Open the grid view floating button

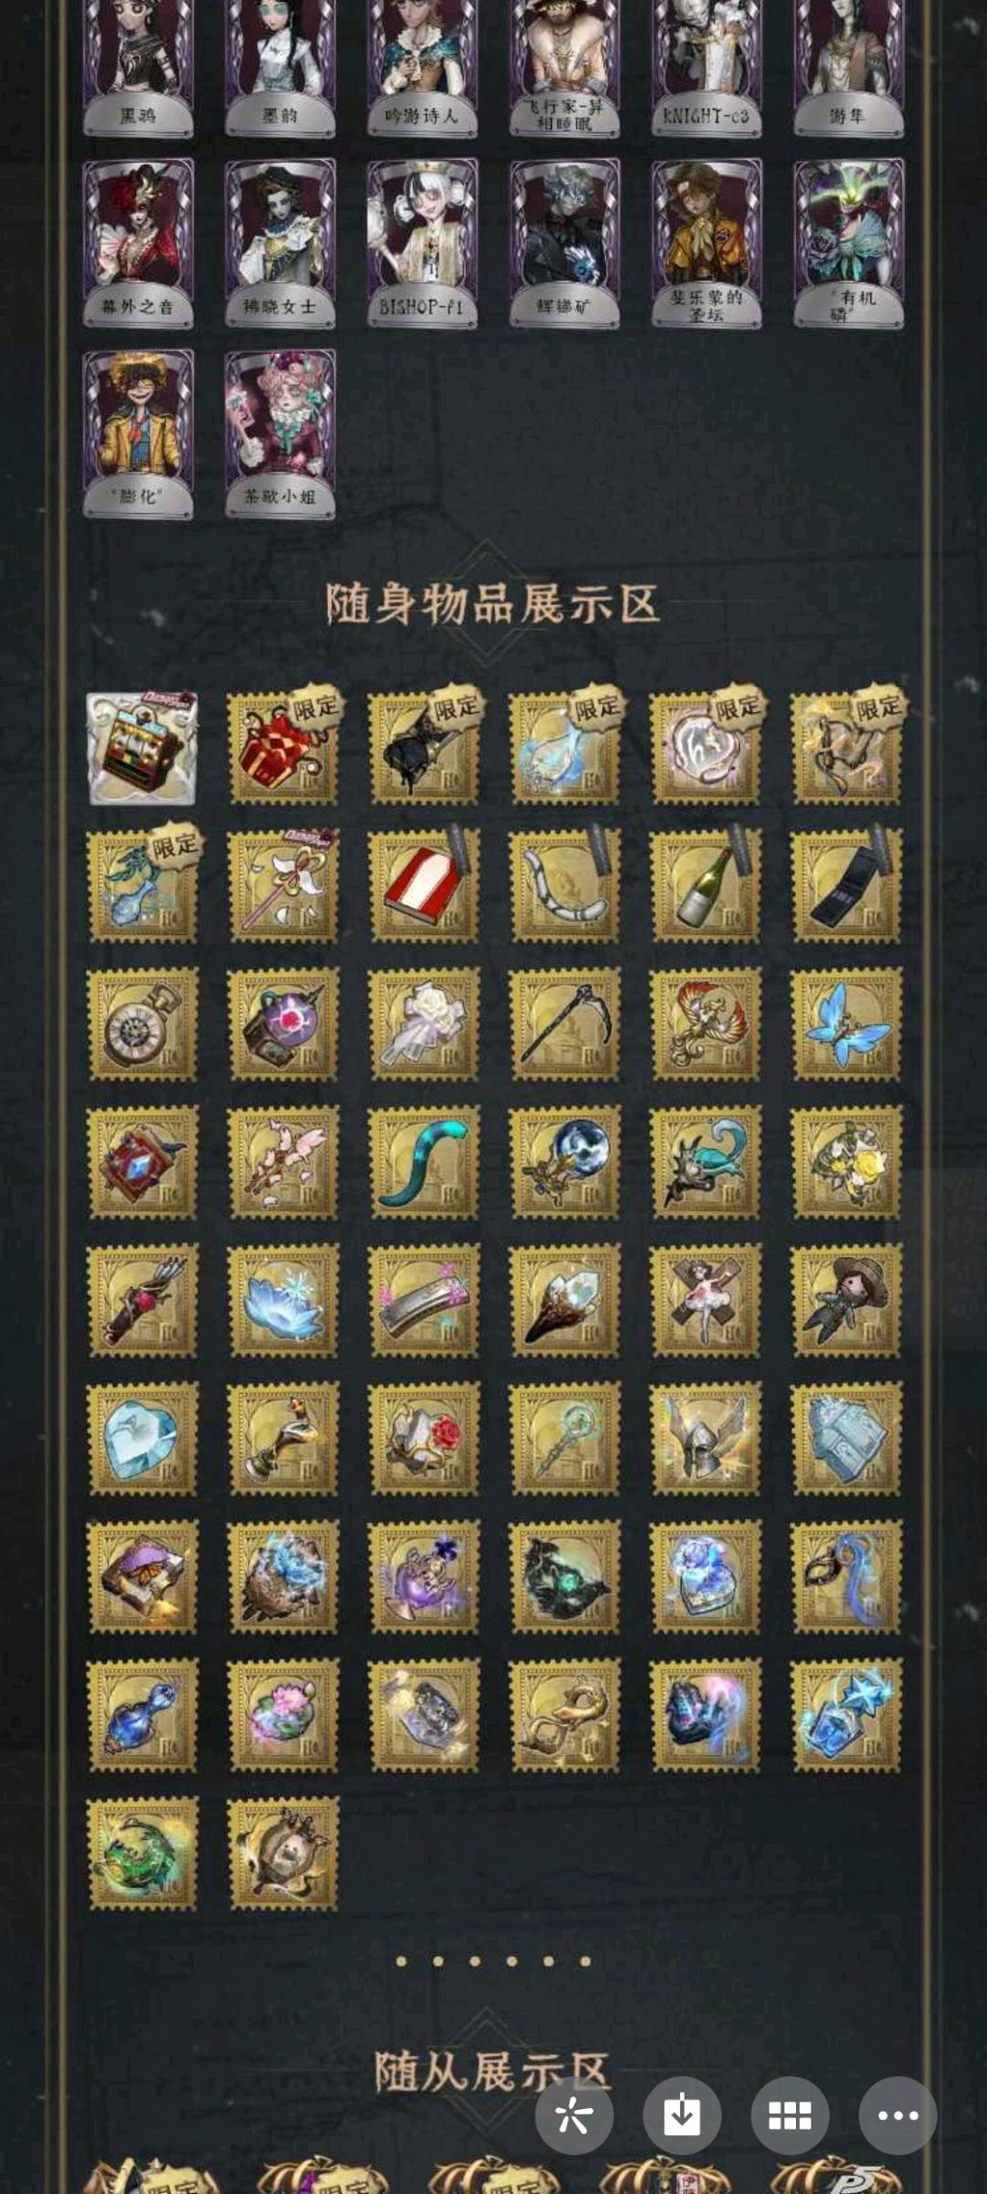point(790,2114)
